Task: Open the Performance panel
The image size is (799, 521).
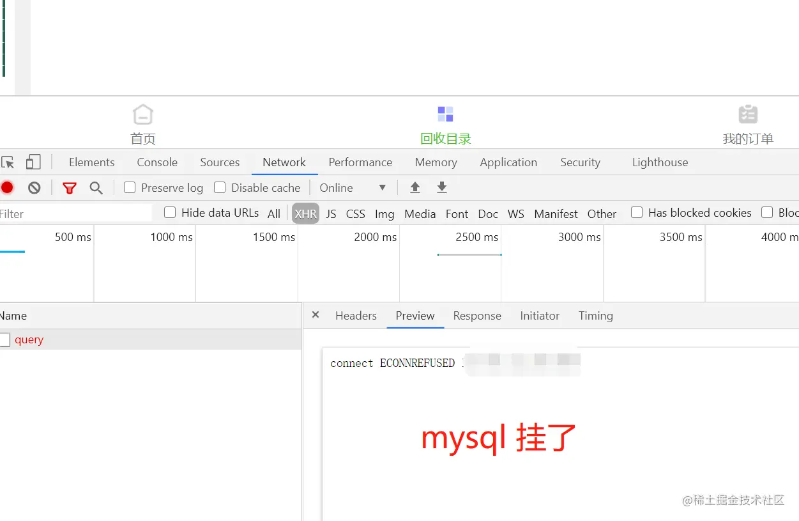Action: tap(360, 162)
